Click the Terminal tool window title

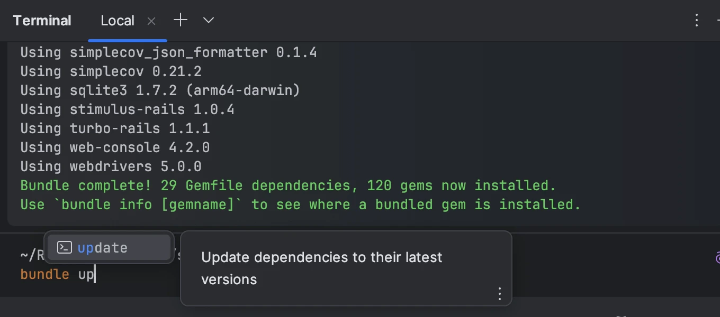pyautogui.click(x=42, y=21)
